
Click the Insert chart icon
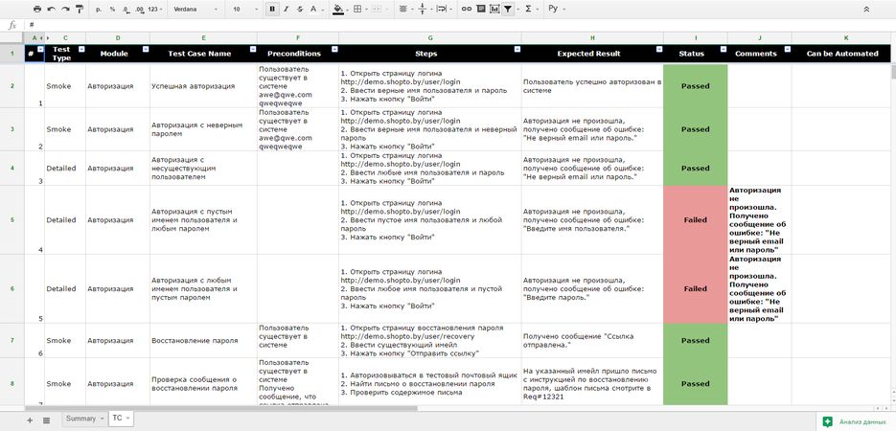click(494, 9)
